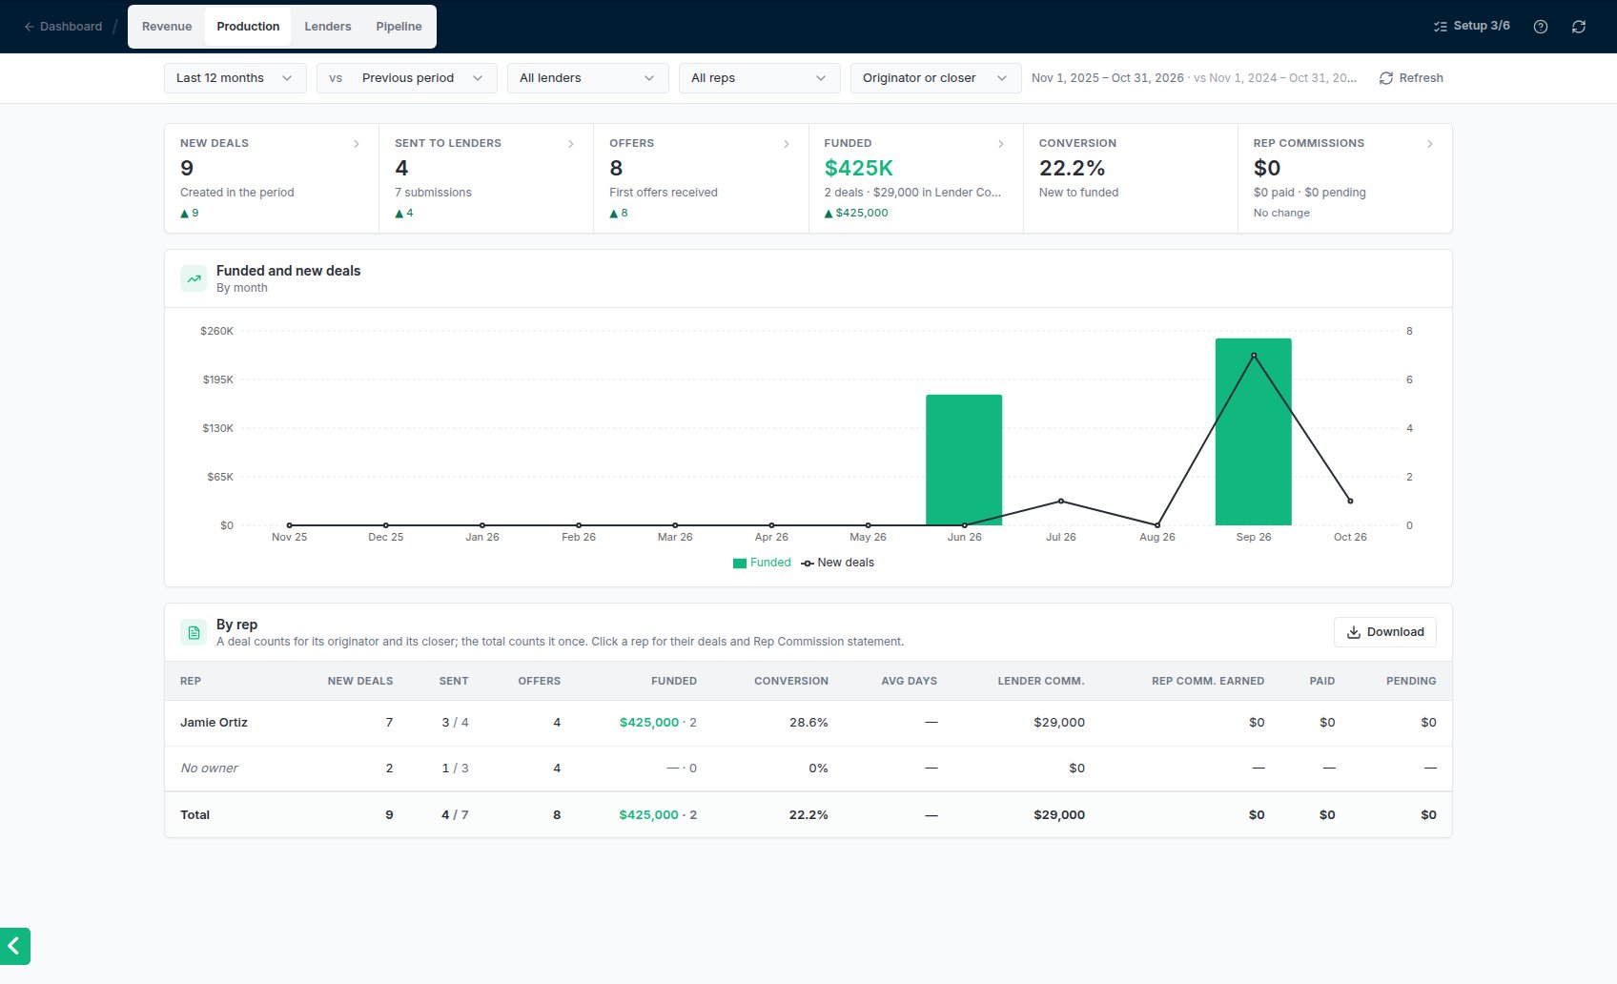Viewport: 1617px width, 984px height.
Task: Click the Oct 26 new deals data point
Action: click(x=1350, y=502)
